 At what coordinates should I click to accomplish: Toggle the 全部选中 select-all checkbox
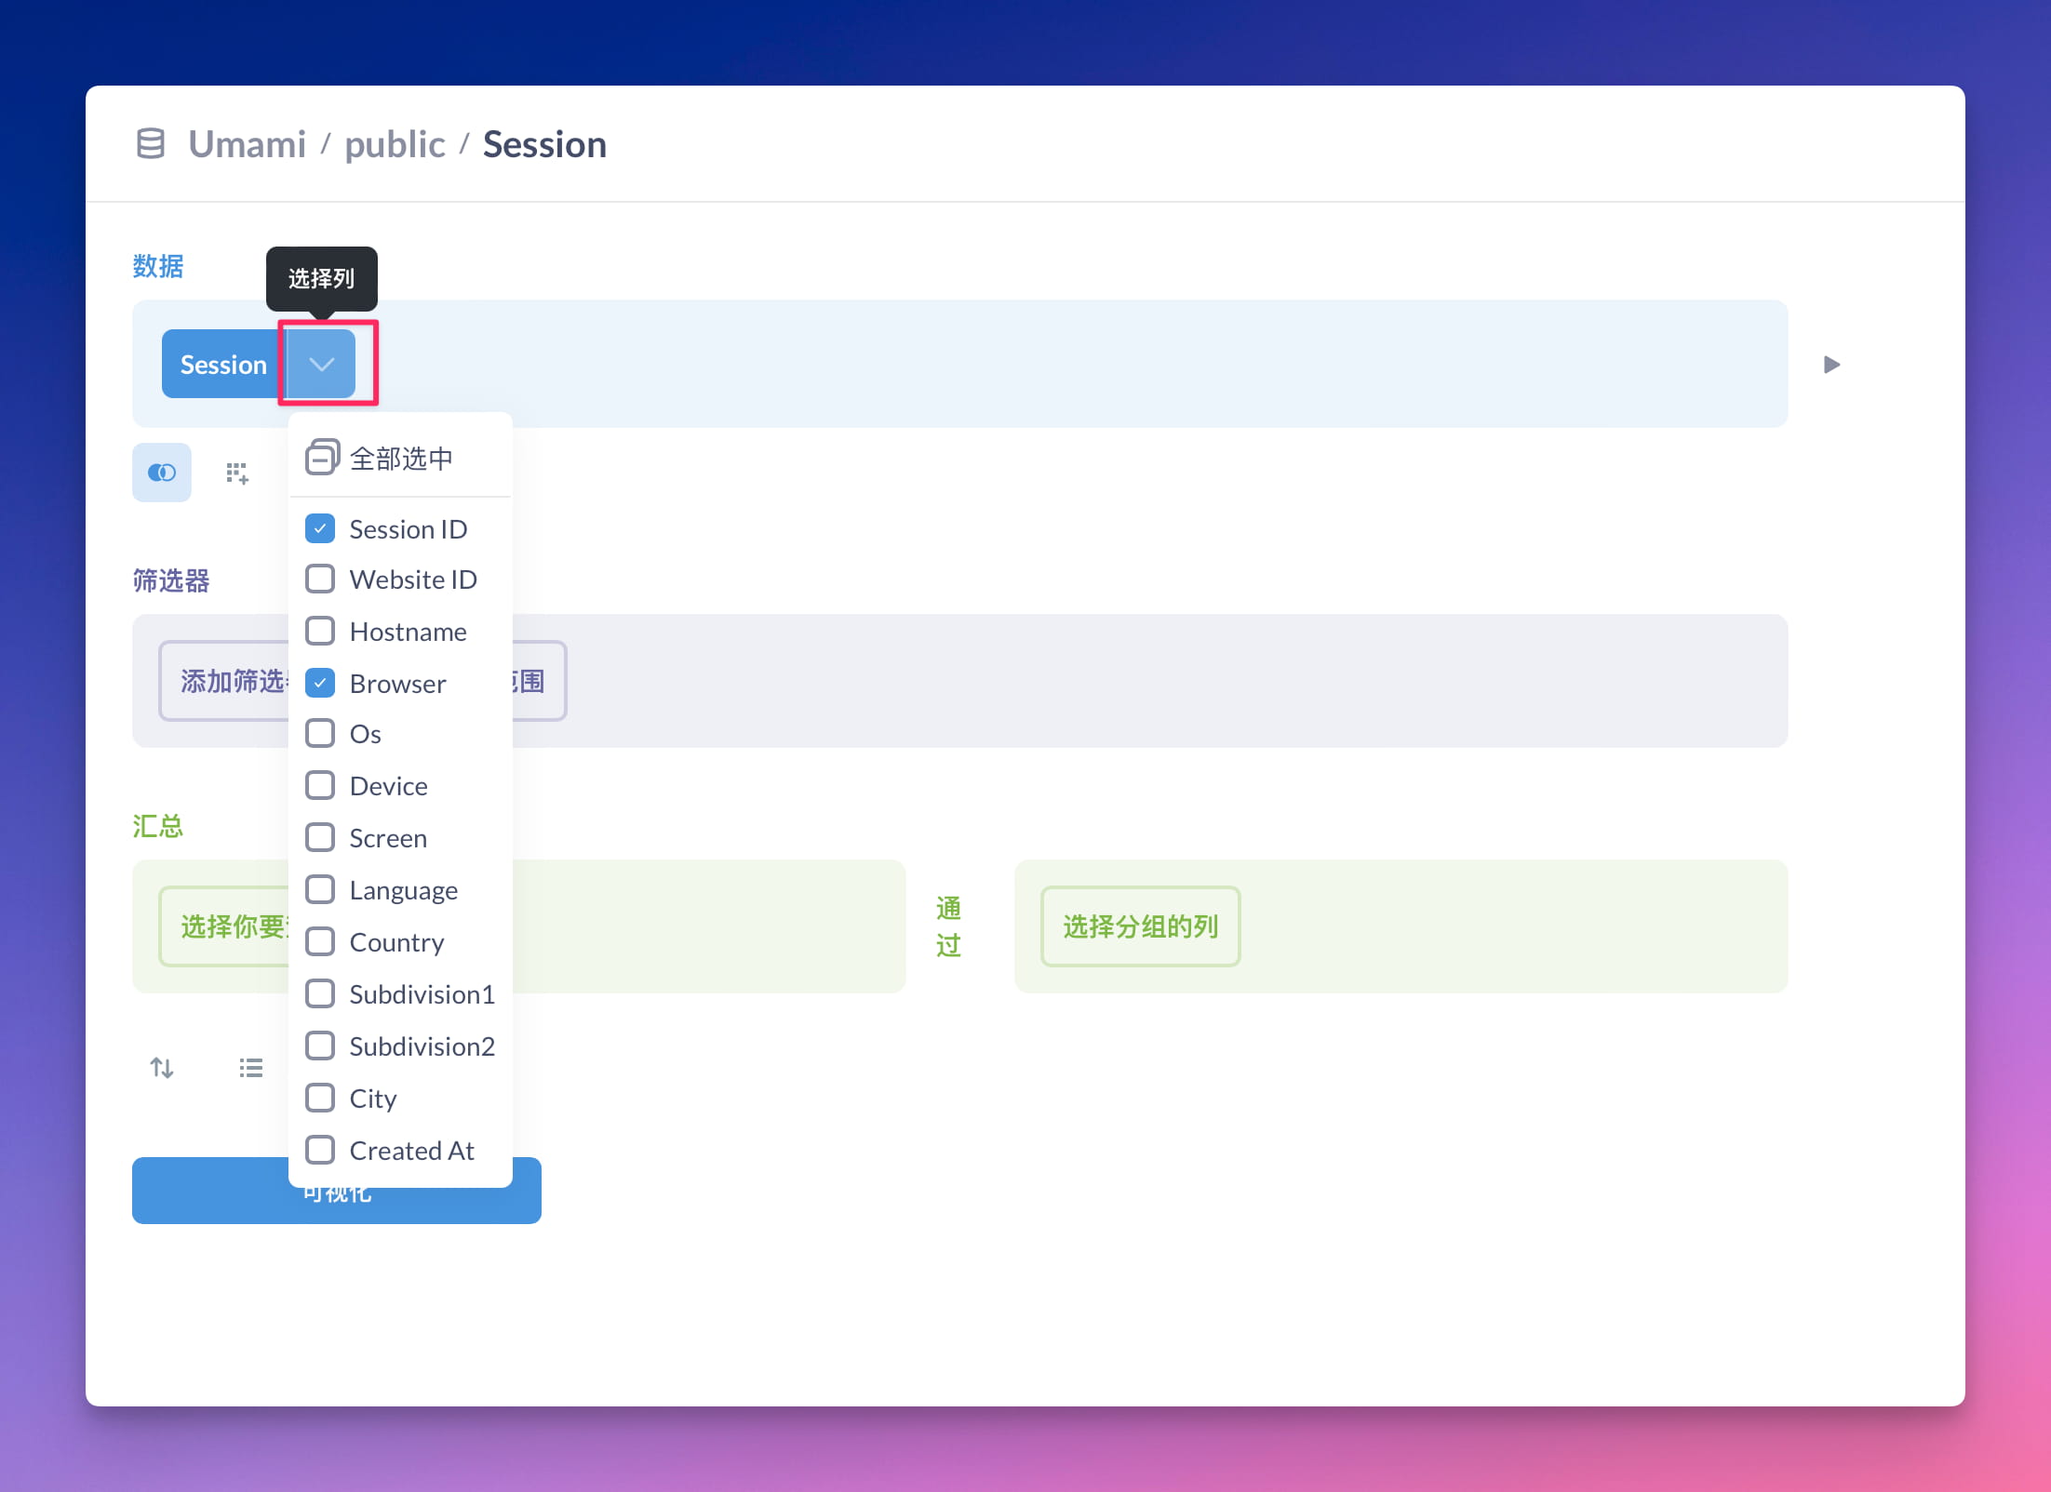(x=322, y=458)
